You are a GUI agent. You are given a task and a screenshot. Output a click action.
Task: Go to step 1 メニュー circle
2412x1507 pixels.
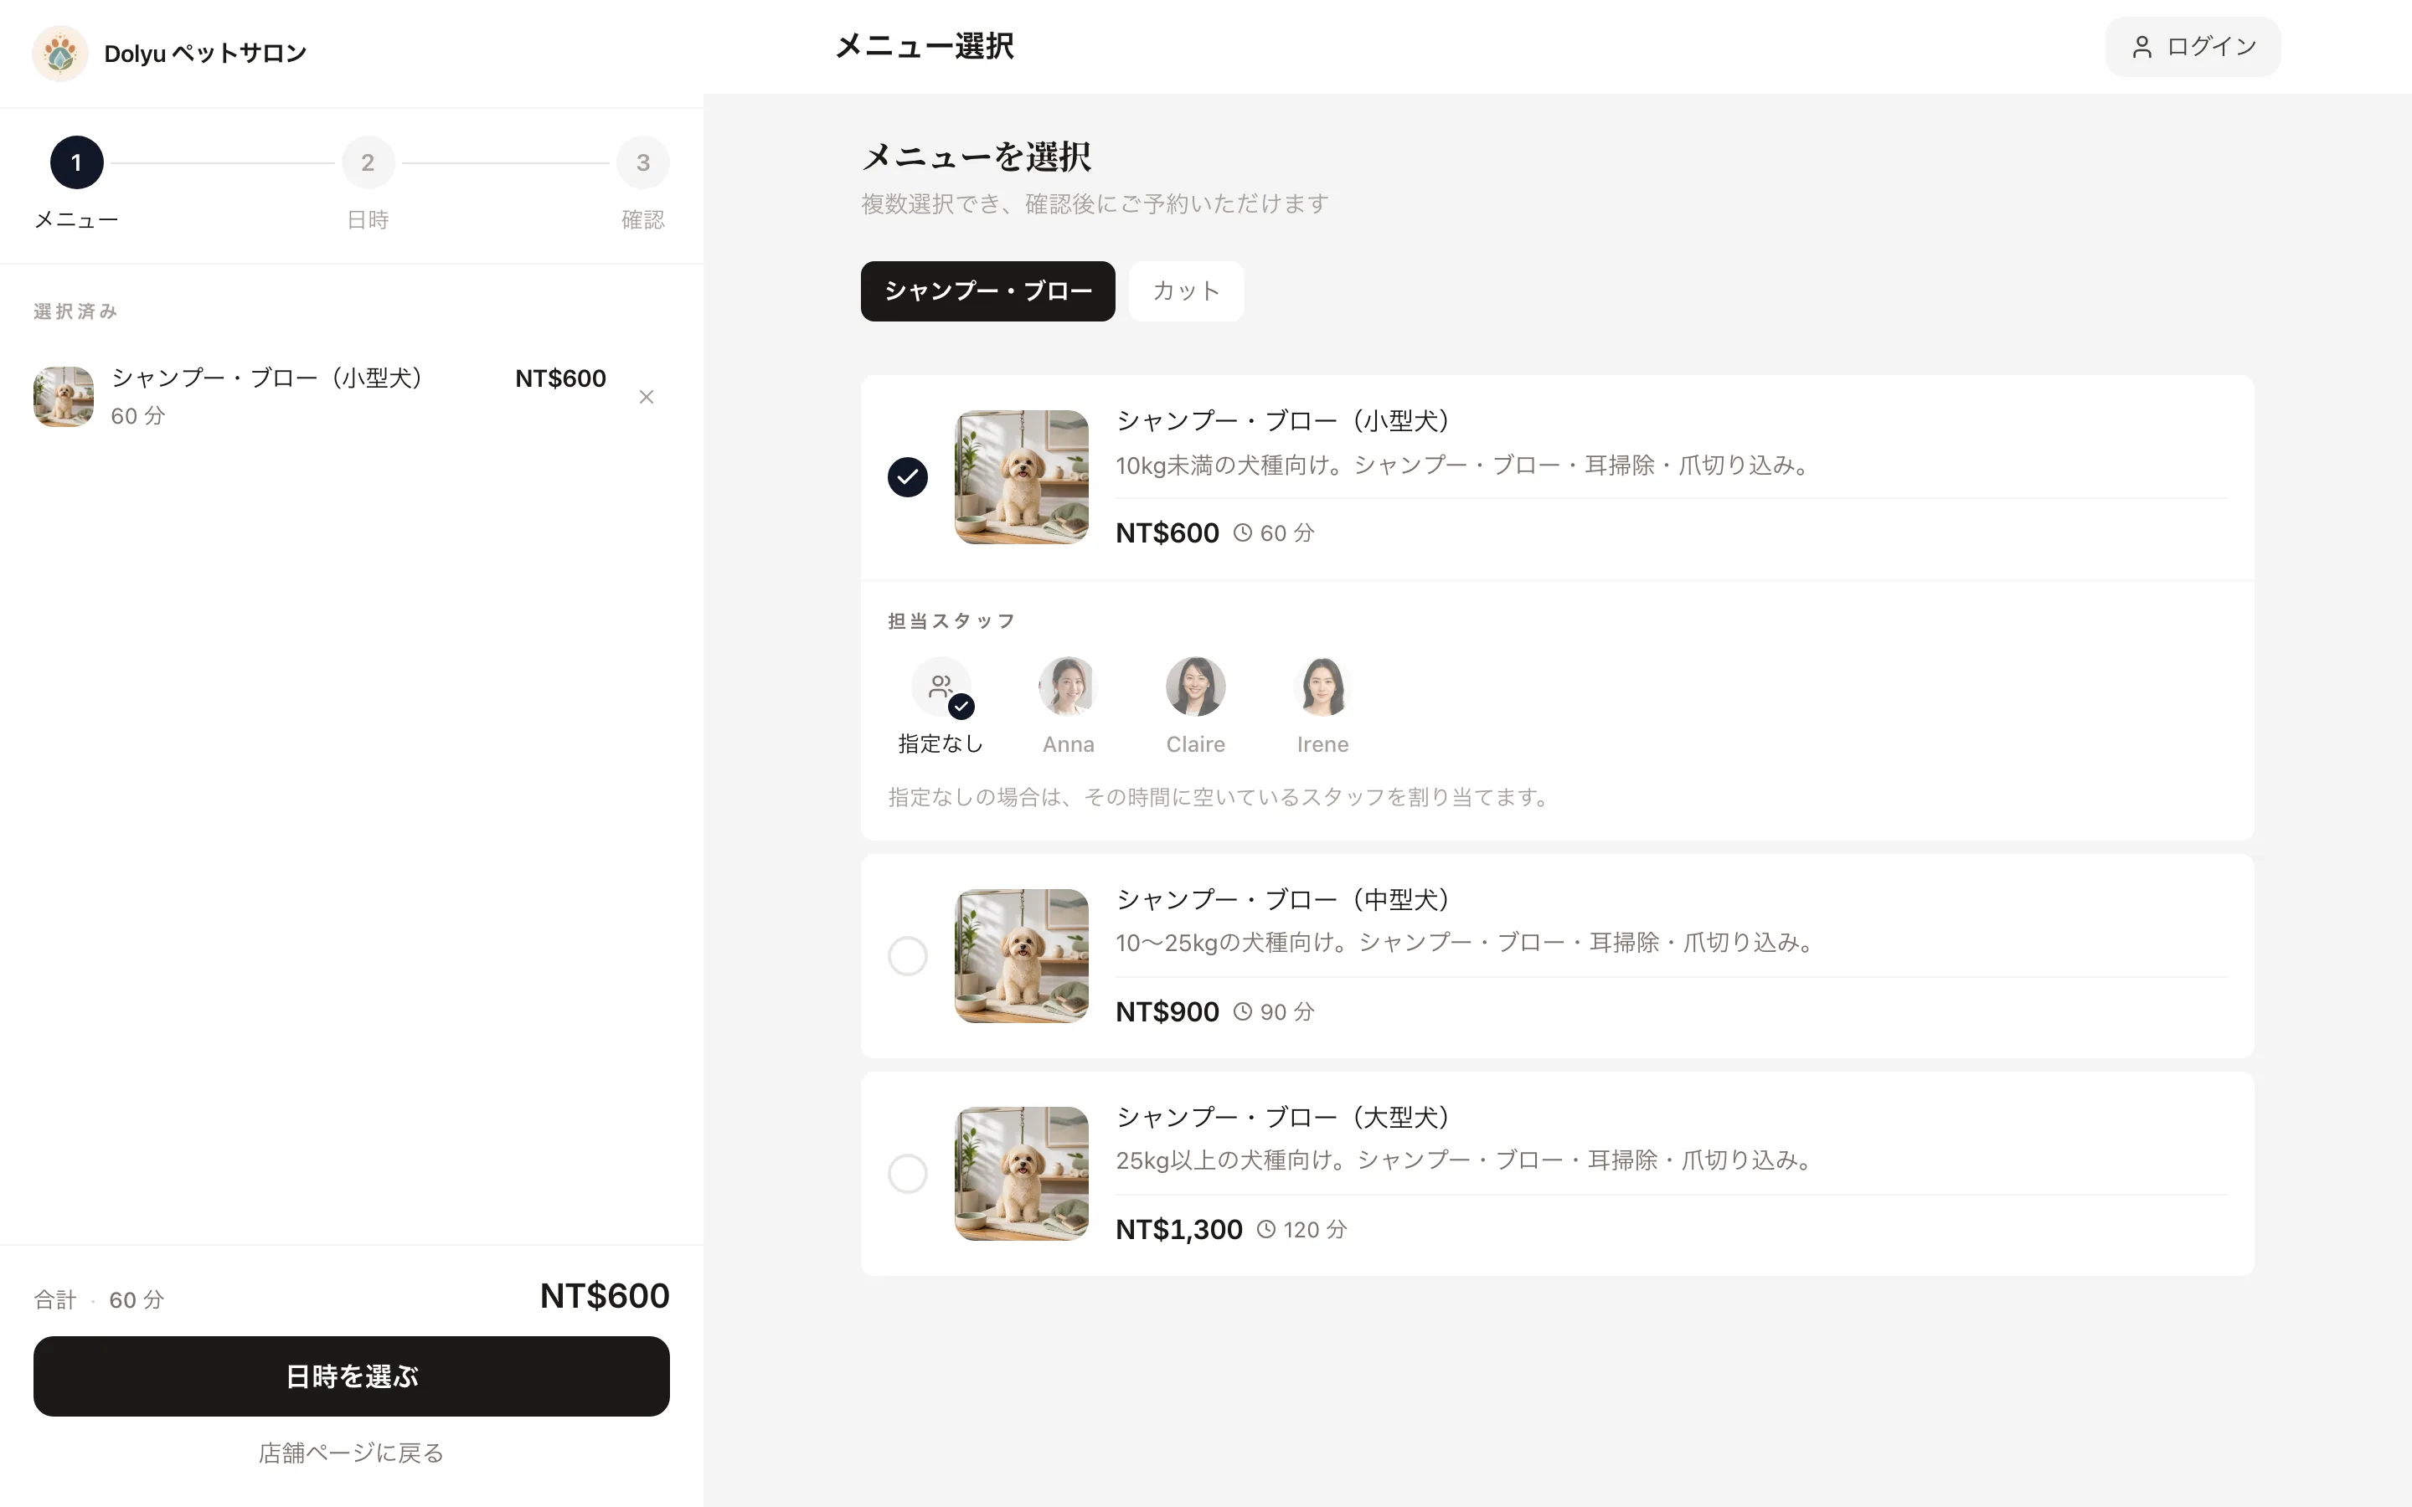77,162
